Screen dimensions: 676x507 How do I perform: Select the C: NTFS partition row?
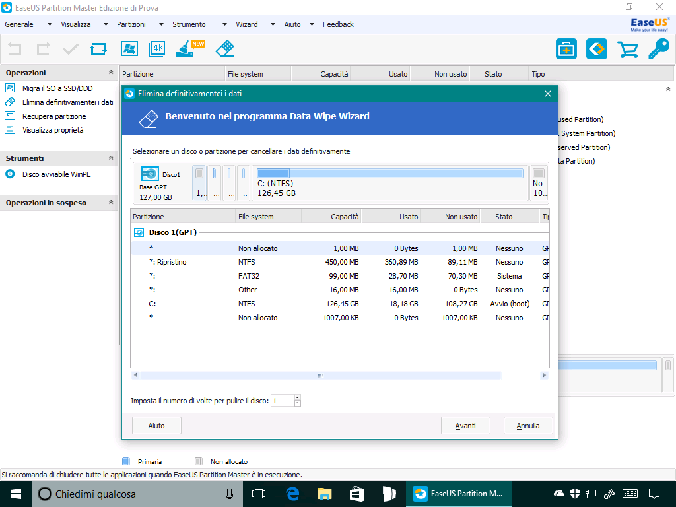tap(340, 304)
